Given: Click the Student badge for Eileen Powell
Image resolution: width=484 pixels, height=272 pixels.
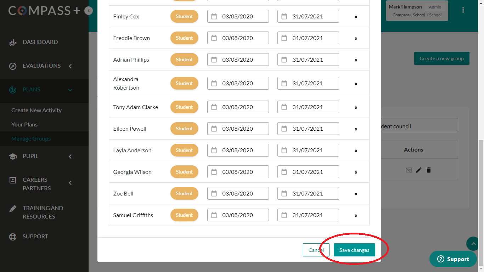Looking at the screenshot, I should [184, 129].
